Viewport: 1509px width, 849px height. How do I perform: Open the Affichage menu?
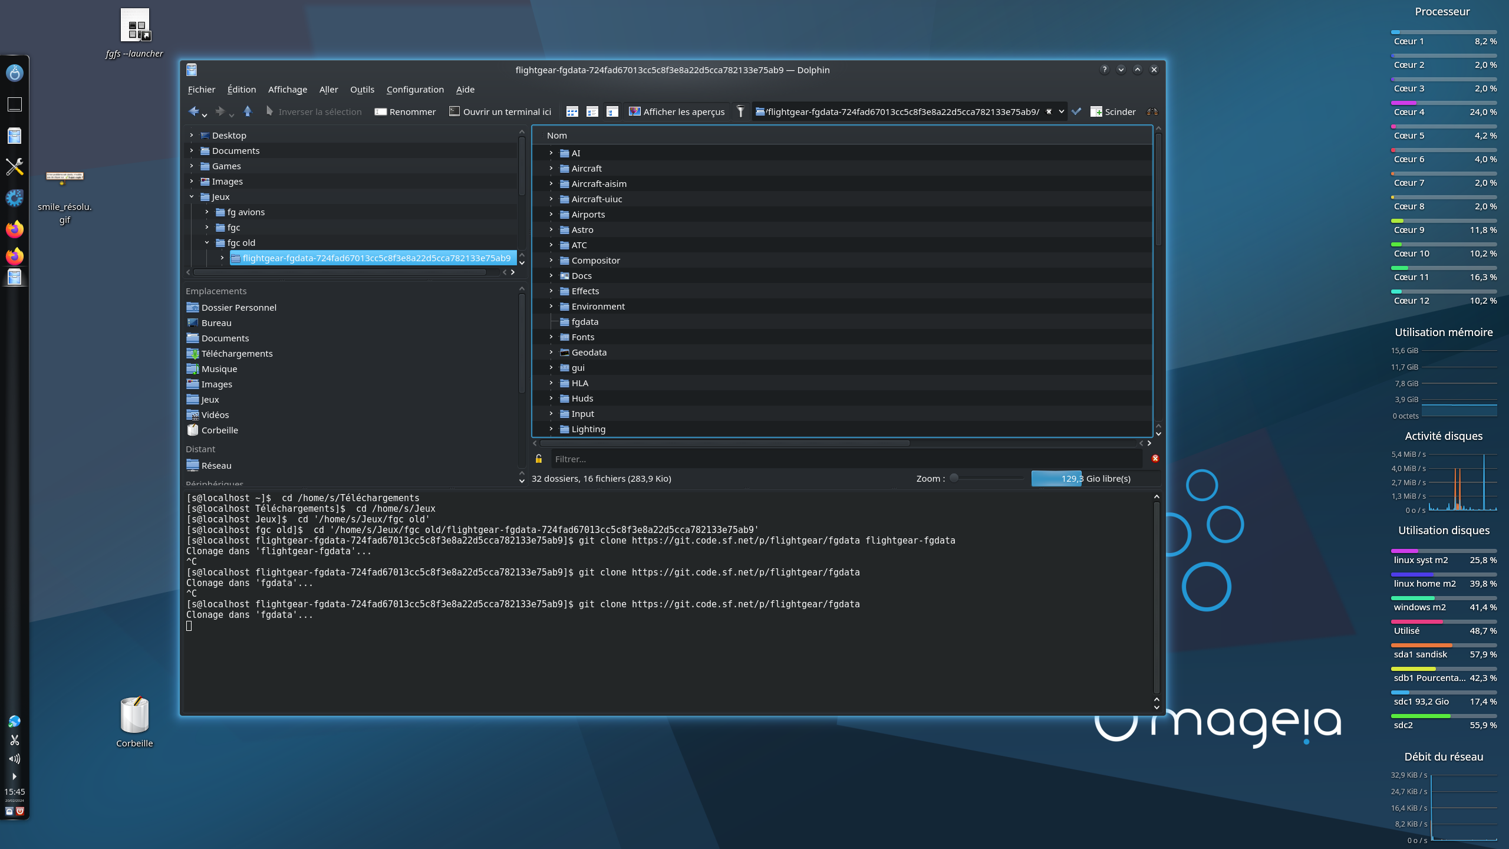287,90
